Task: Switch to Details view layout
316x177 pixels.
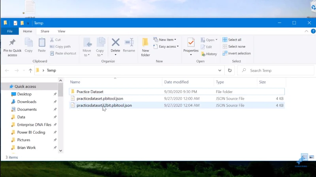Action: point(304,157)
